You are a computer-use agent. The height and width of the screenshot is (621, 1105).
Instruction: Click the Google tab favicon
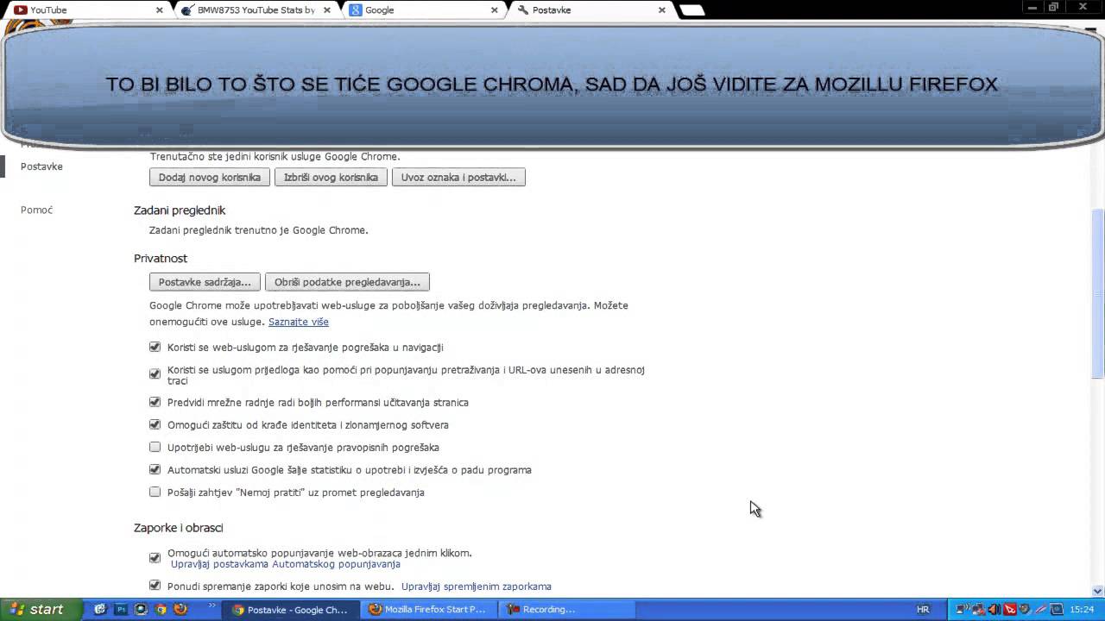tap(355, 10)
